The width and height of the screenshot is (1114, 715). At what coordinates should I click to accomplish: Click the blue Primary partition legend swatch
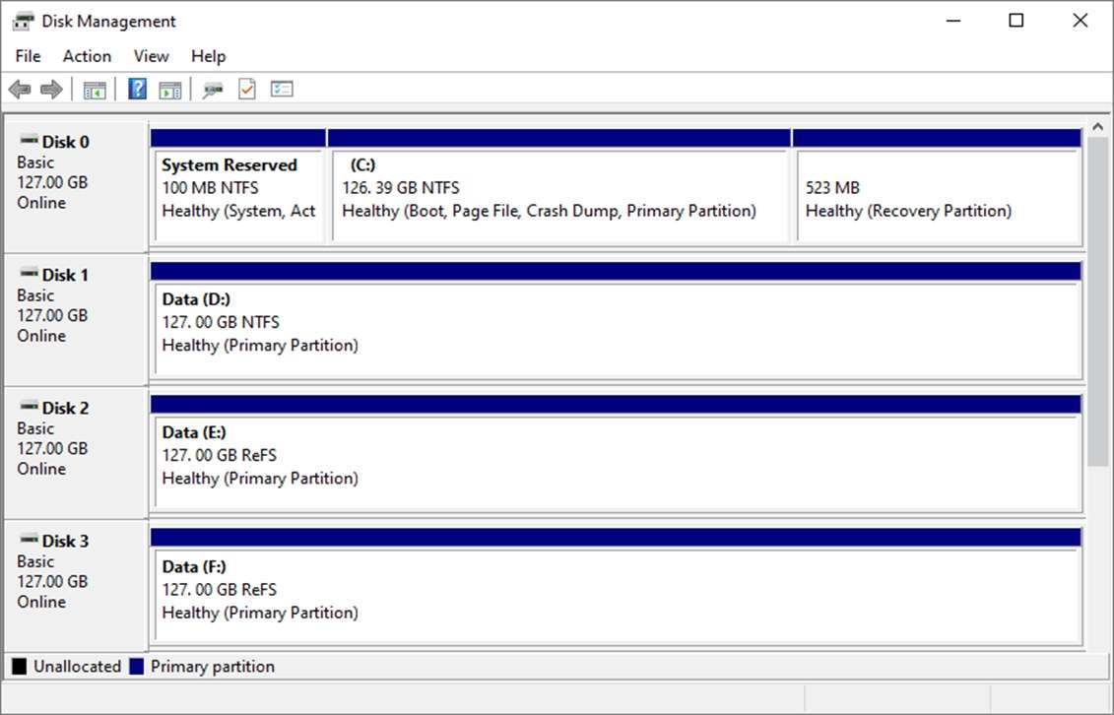(137, 667)
